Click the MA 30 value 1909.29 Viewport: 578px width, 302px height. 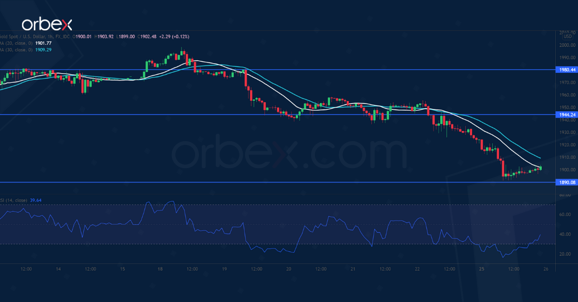coord(43,49)
